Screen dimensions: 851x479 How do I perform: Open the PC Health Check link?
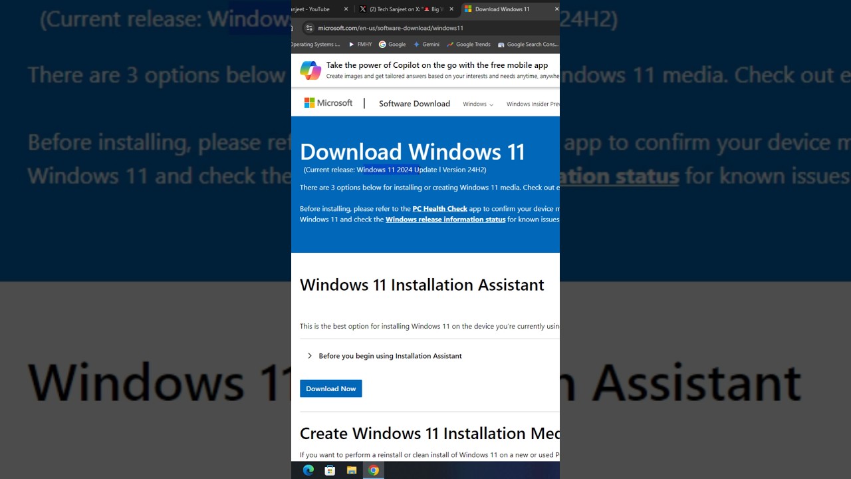click(439, 209)
